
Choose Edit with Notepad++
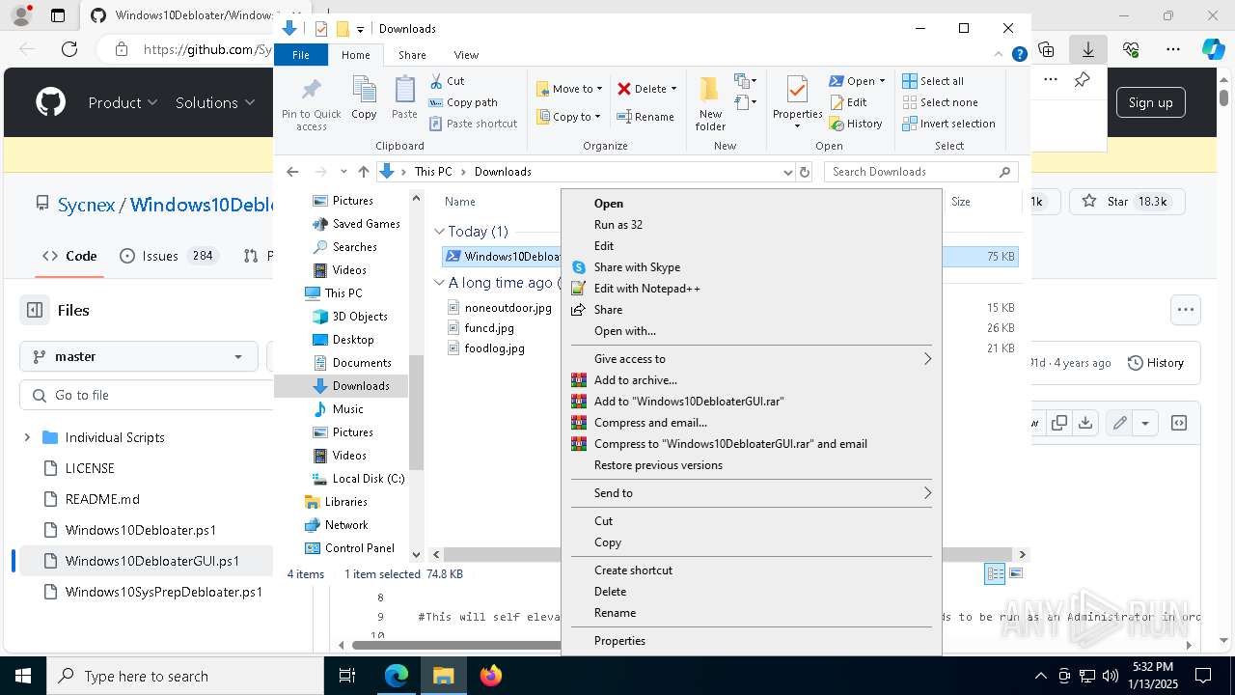click(750, 289)
